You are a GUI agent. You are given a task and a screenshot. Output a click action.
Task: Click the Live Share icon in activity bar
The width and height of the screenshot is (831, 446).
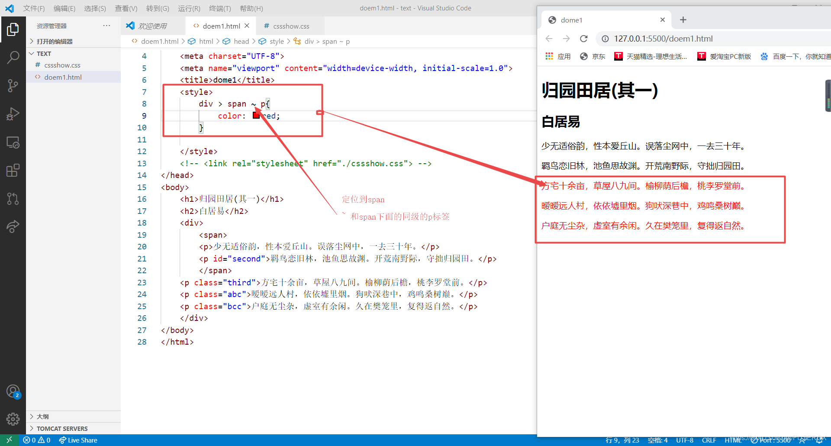(x=13, y=226)
